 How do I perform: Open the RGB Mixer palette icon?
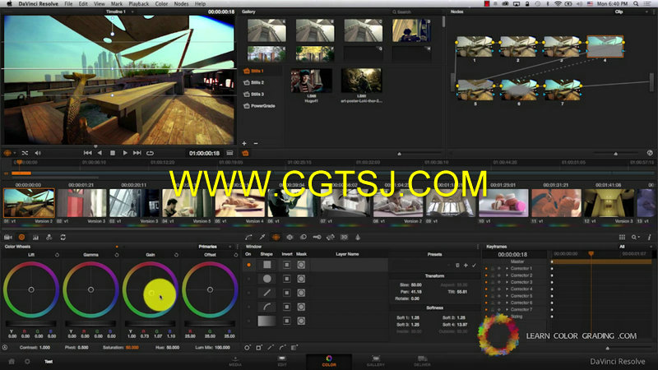[35, 237]
